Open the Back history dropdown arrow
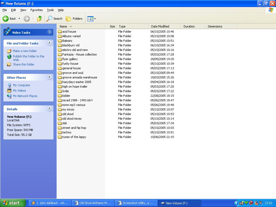The width and height of the screenshot is (276, 207). pos(19,19)
